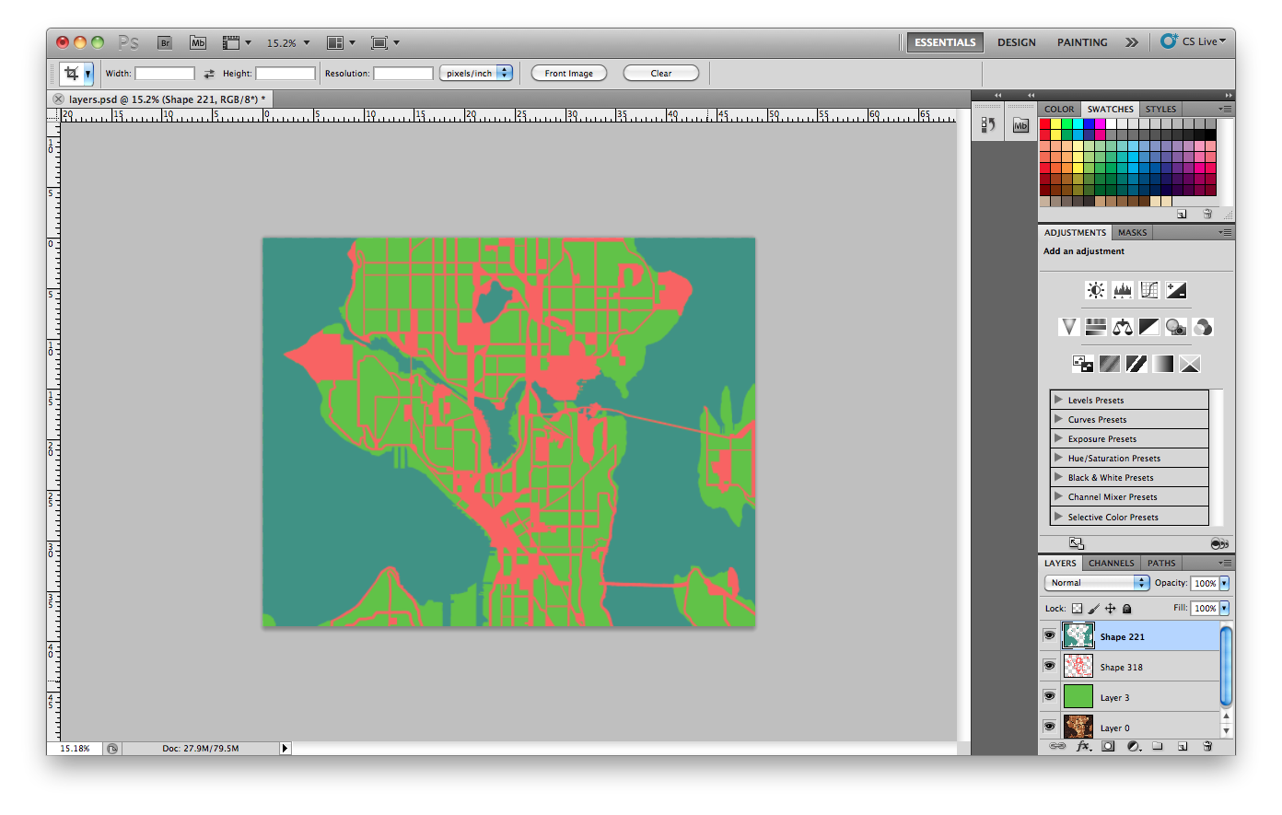Add a Gradient Map adjustment
The width and height of the screenshot is (1282, 815).
[x=1162, y=364]
